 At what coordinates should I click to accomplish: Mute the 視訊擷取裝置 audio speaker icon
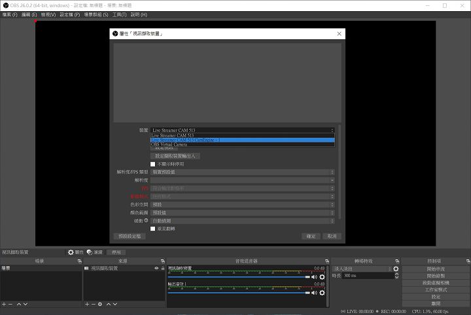pos(314,277)
